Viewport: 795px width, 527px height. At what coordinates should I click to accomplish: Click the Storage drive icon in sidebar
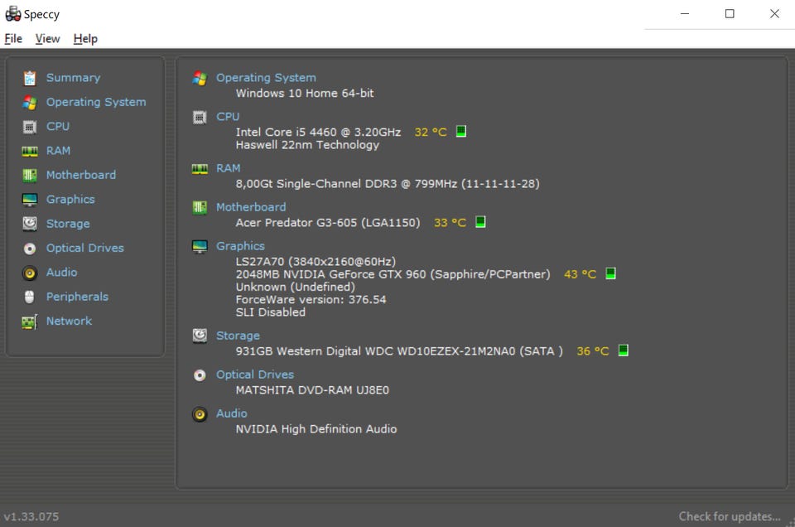click(30, 224)
